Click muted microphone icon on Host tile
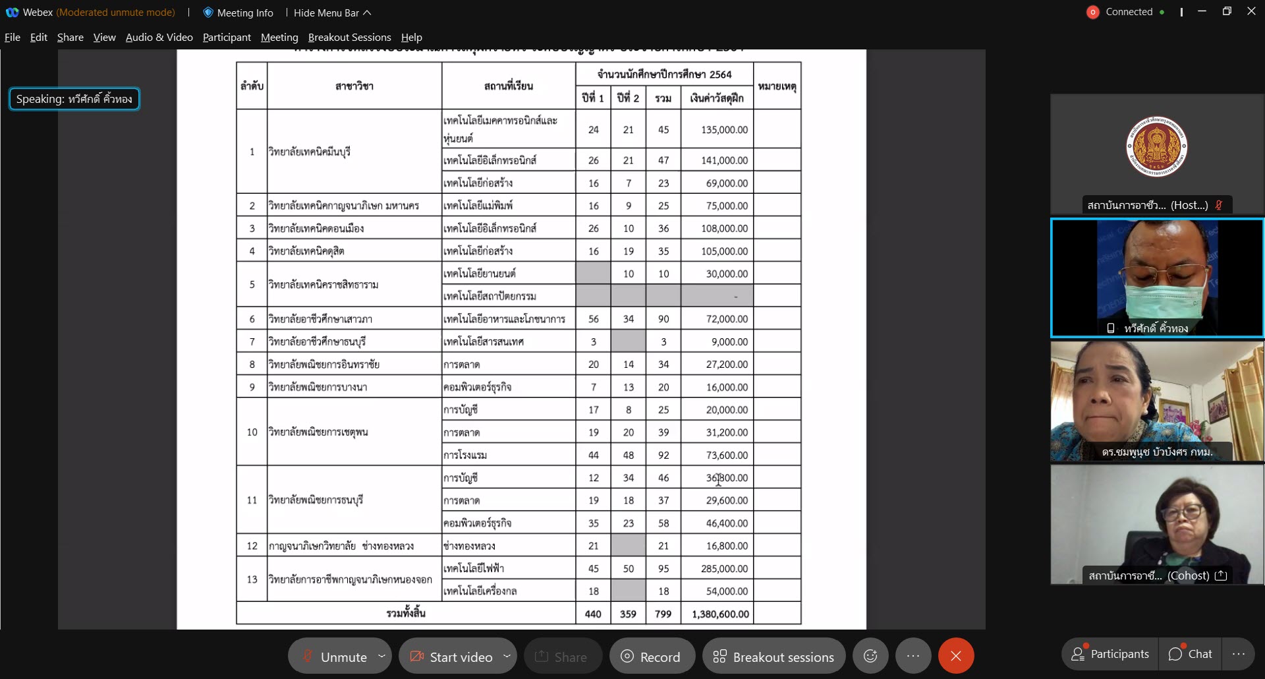The width and height of the screenshot is (1265, 679). (x=1219, y=205)
